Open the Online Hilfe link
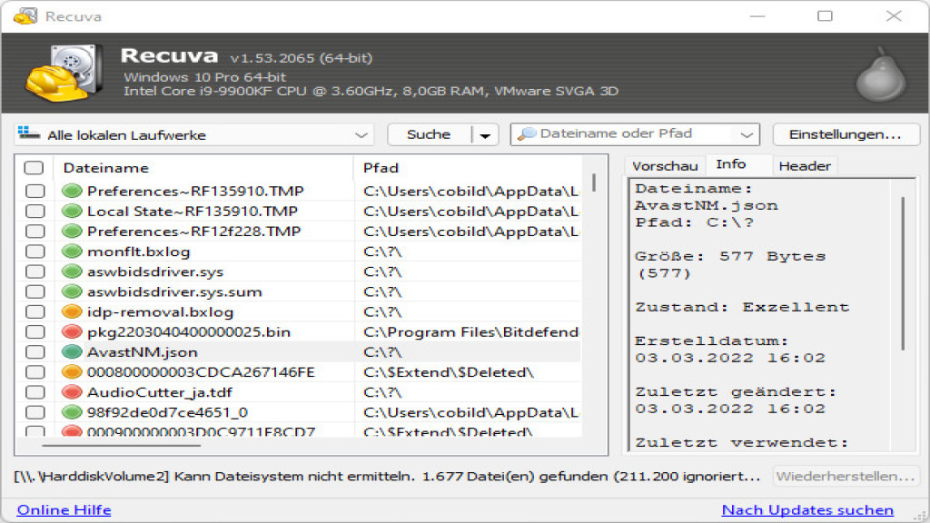This screenshot has width=930, height=523. click(x=64, y=510)
